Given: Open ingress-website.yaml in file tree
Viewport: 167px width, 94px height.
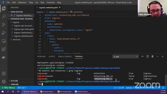Looking at the screenshot, I should coord(23,36).
